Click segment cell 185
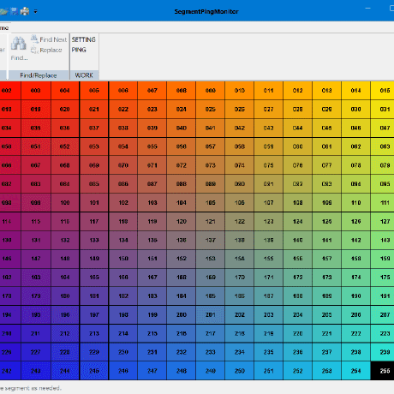The height and width of the screenshot is (394, 394). tap(211, 296)
